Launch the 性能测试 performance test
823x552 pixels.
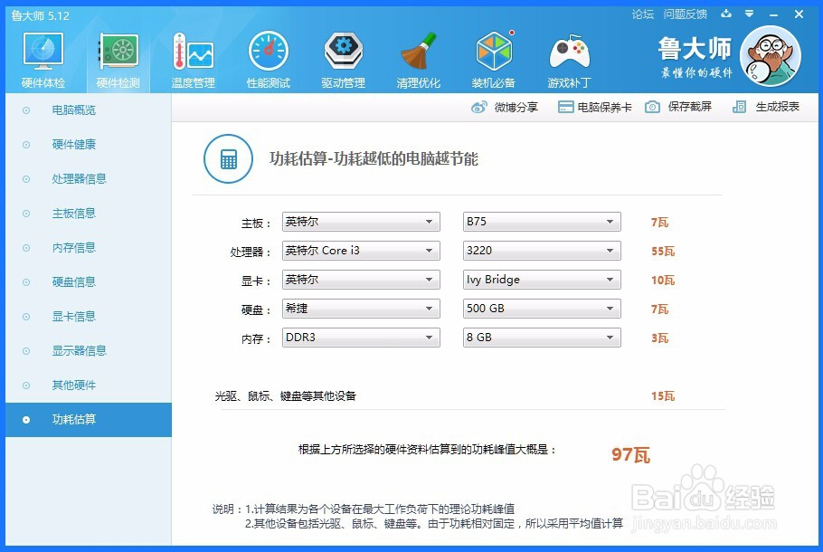pyautogui.click(x=268, y=59)
